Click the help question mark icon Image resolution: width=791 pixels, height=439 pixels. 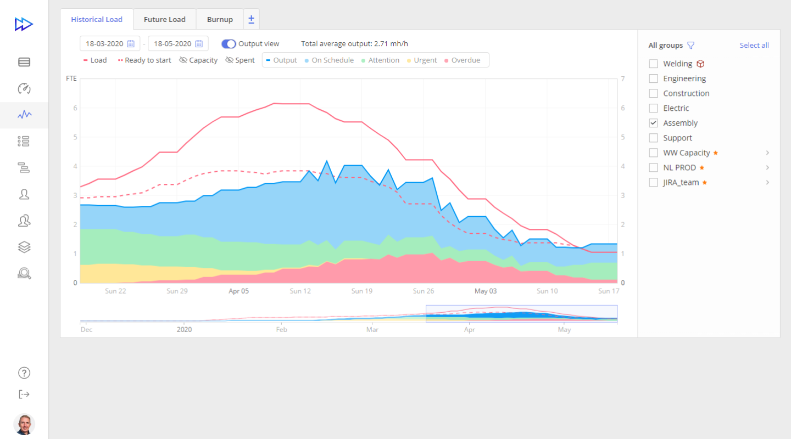click(24, 373)
